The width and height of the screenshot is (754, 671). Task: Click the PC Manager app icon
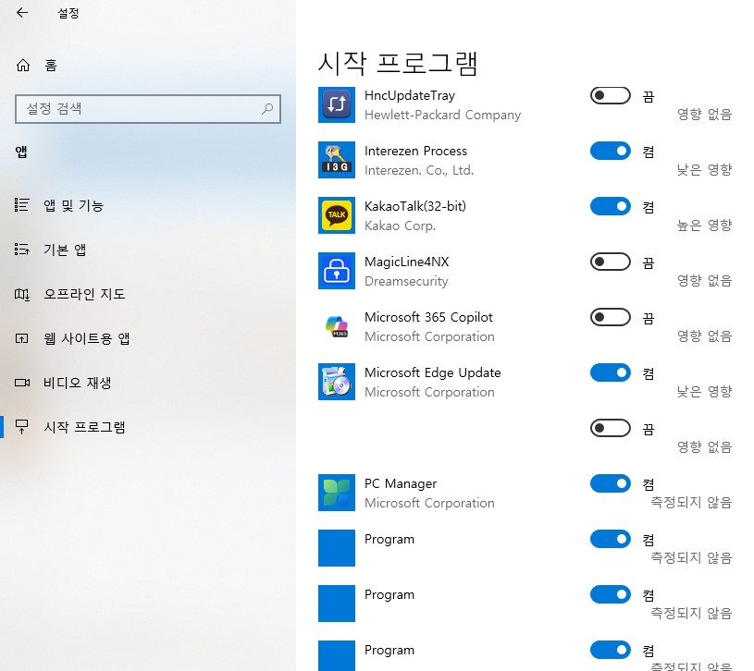pos(336,493)
